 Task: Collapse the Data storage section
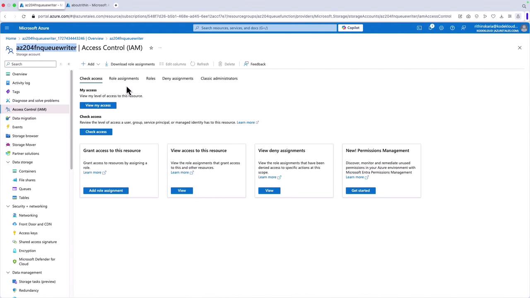8,162
